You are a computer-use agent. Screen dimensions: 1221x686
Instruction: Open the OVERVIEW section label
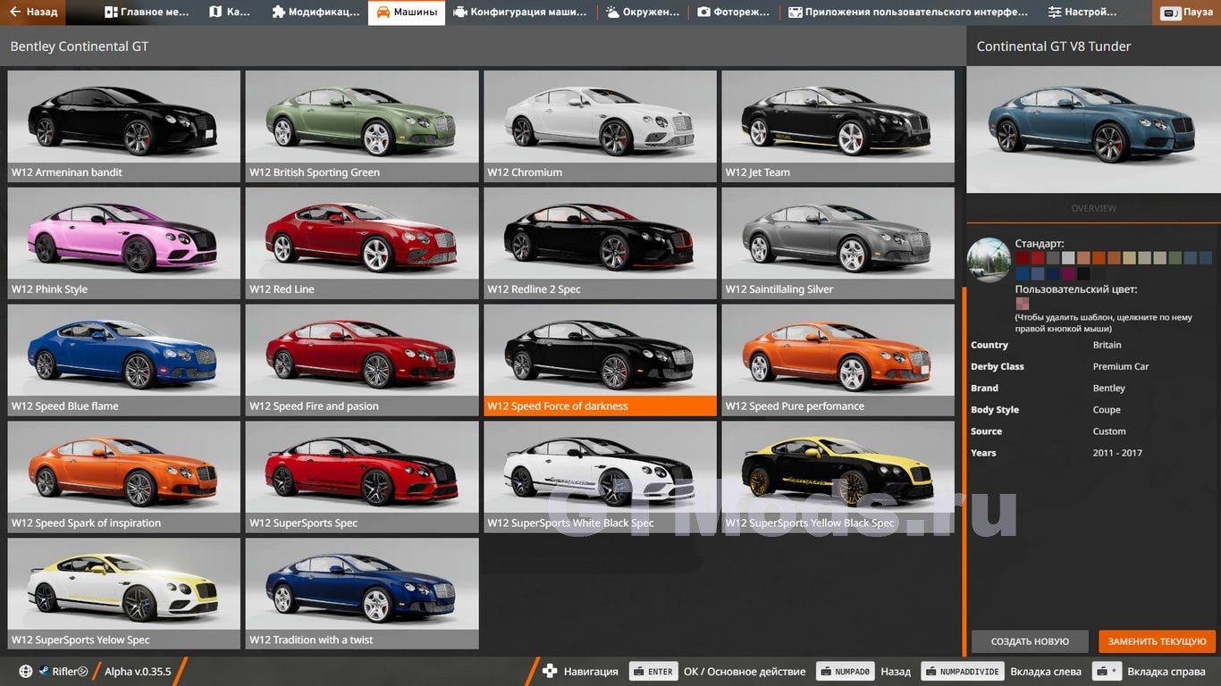pos(1093,208)
